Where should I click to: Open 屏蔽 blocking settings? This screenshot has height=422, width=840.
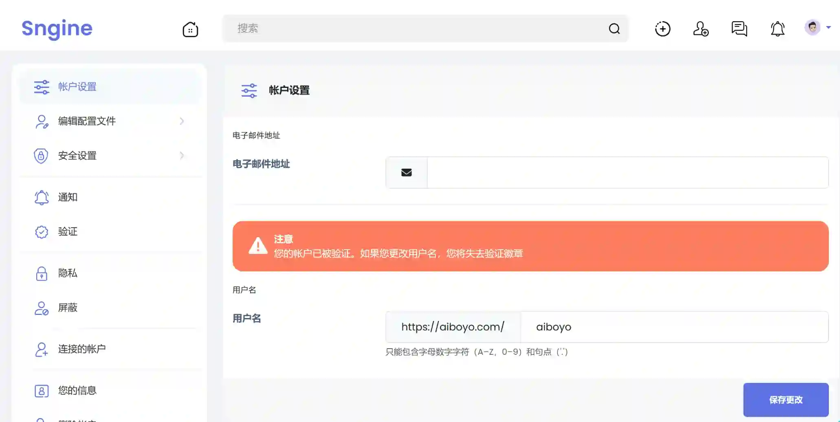coord(68,308)
